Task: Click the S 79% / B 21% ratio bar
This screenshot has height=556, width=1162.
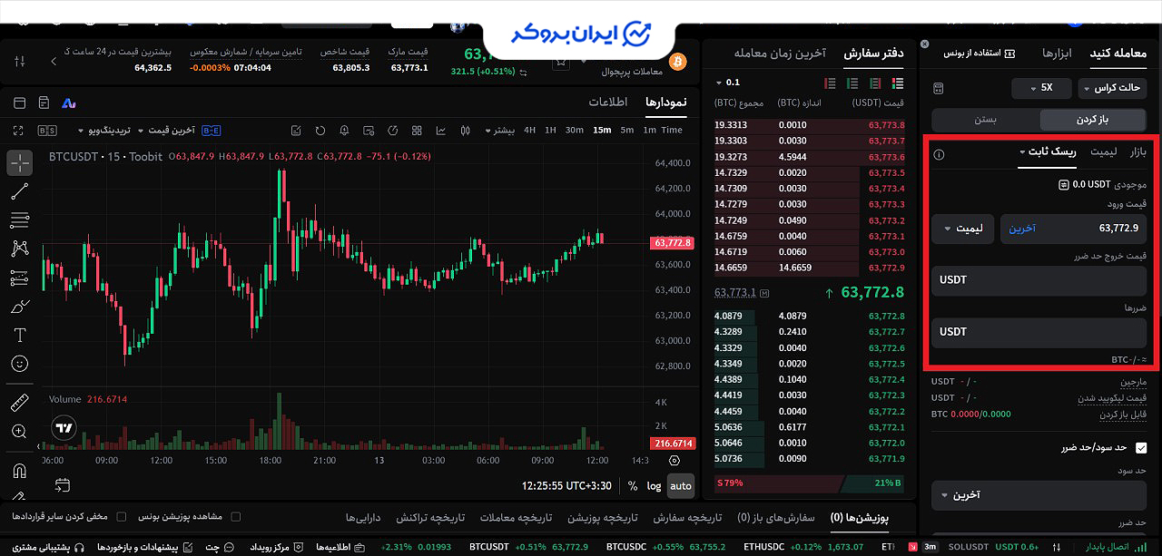Action: coord(809,483)
